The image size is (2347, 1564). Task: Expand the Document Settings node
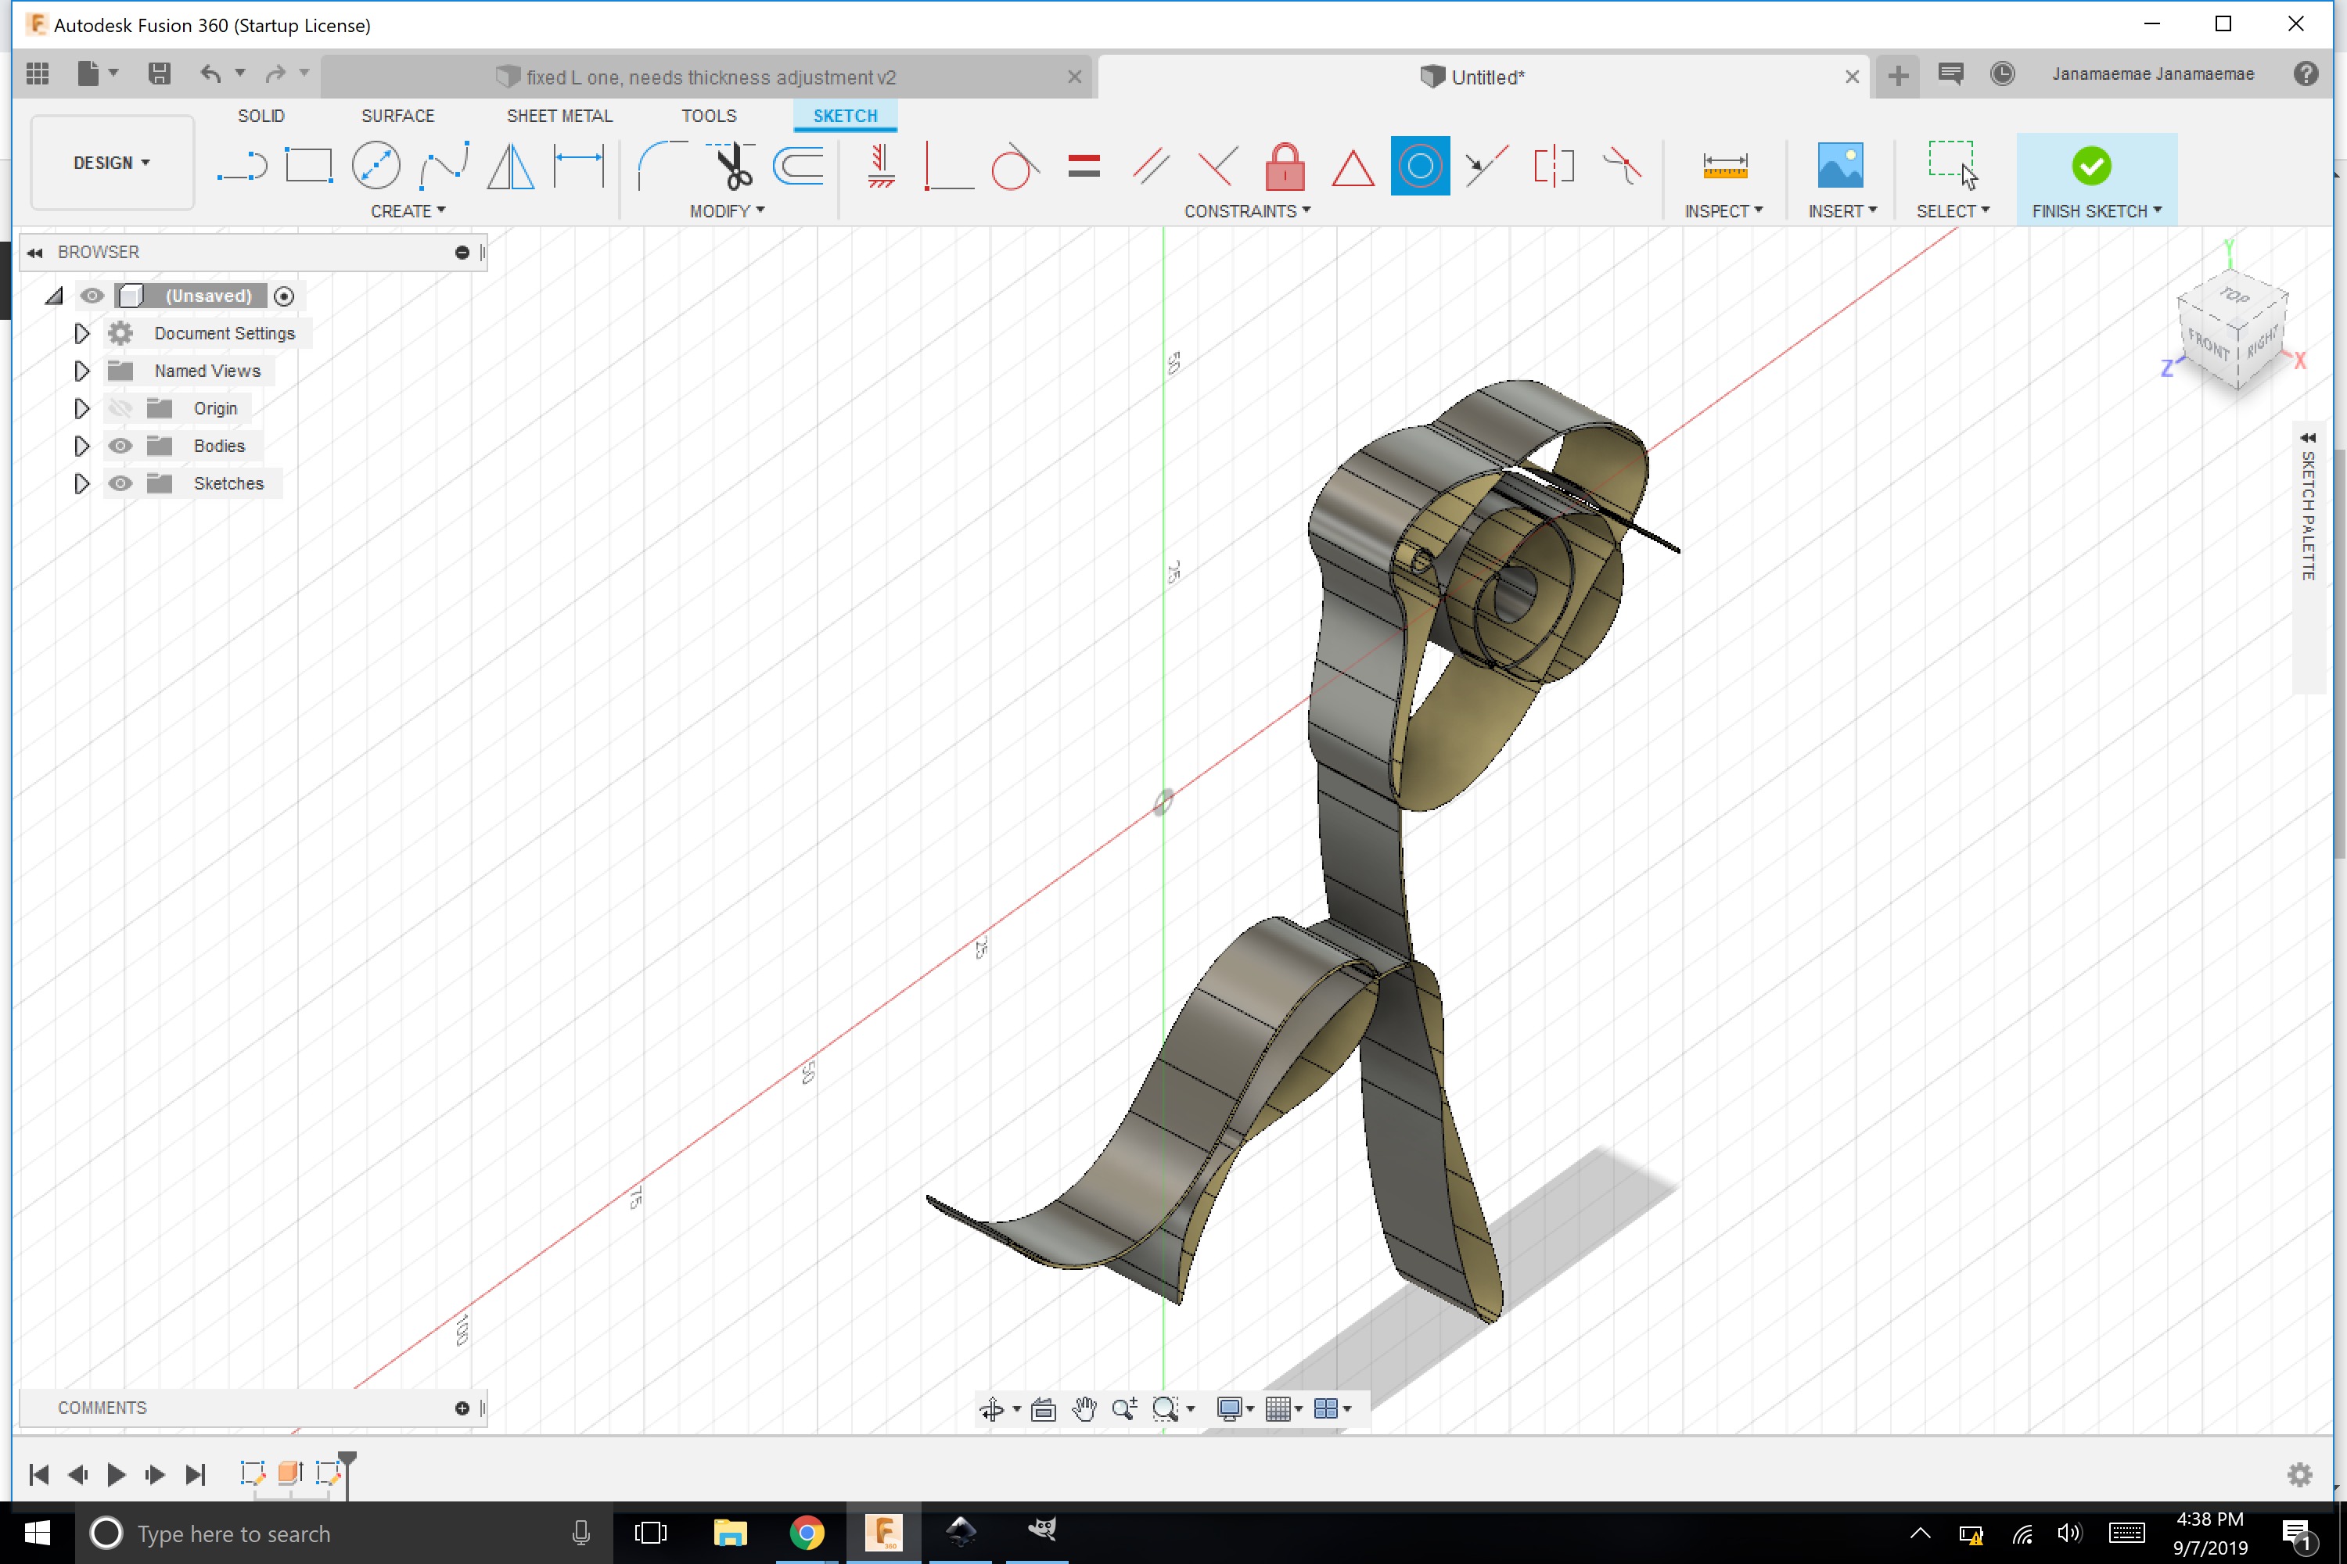[82, 333]
